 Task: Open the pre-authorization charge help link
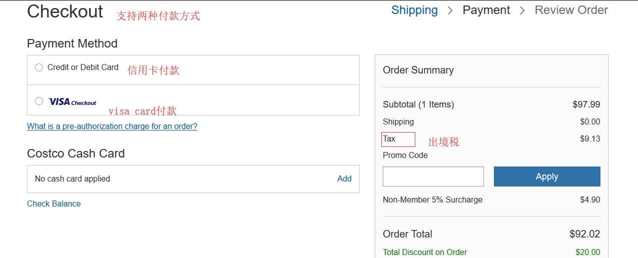112,126
